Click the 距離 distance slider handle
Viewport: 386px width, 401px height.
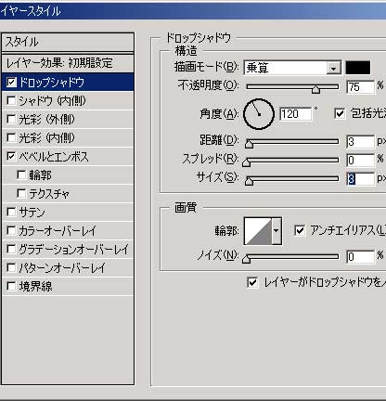click(x=249, y=144)
